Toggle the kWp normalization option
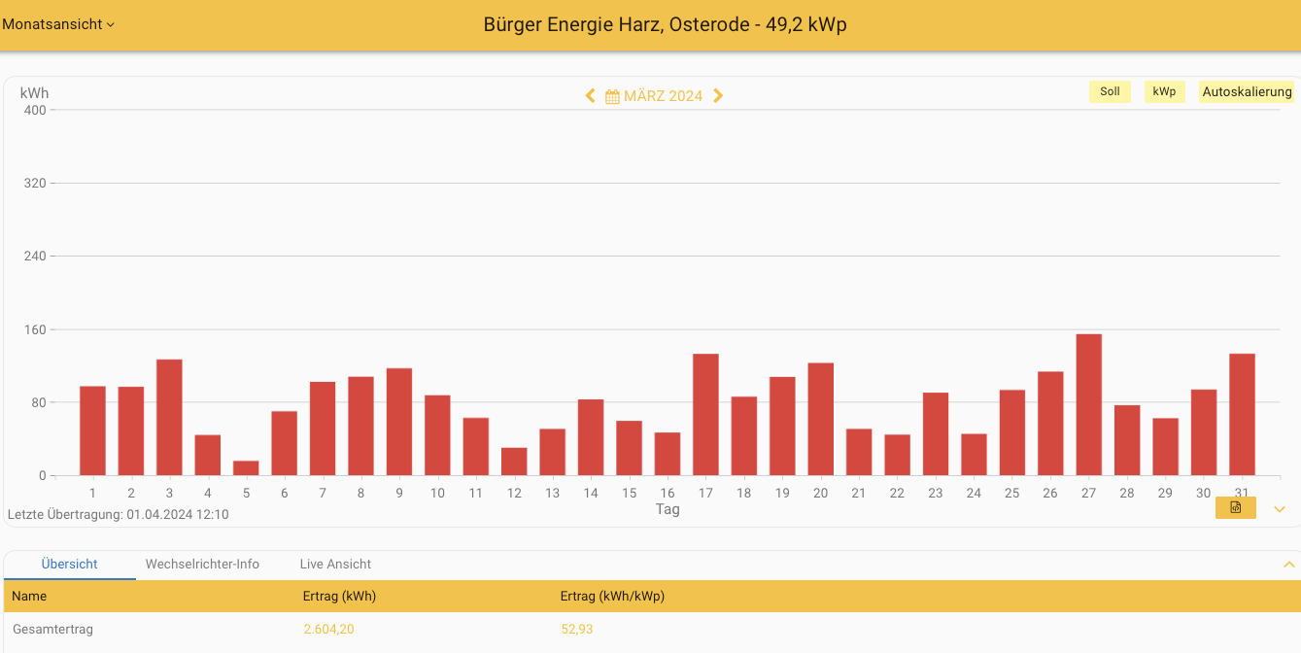Screen dimensions: 1301x653 coord(1164,92)
